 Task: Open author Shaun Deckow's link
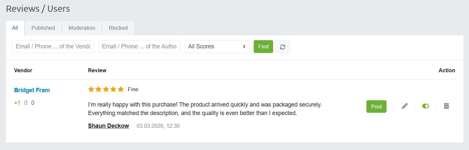coord(108,126)
